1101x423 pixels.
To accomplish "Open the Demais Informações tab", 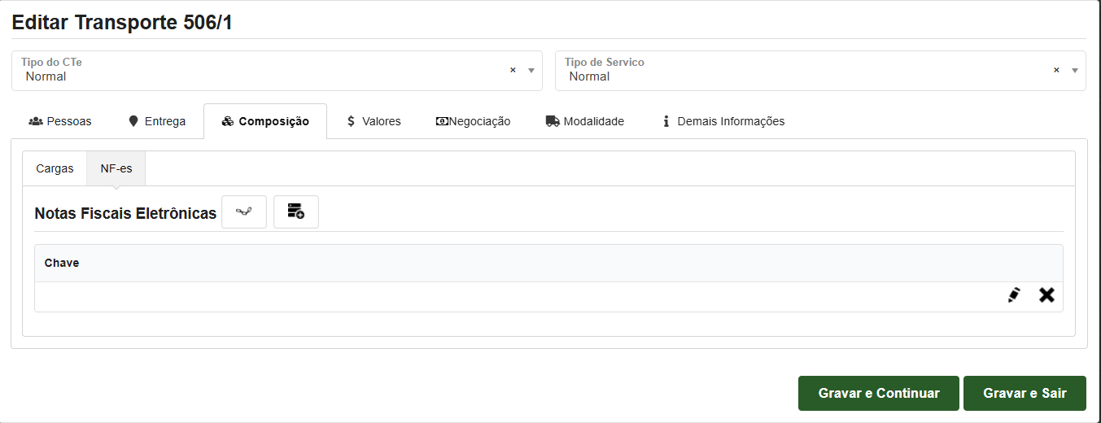I will click(723, 121).
